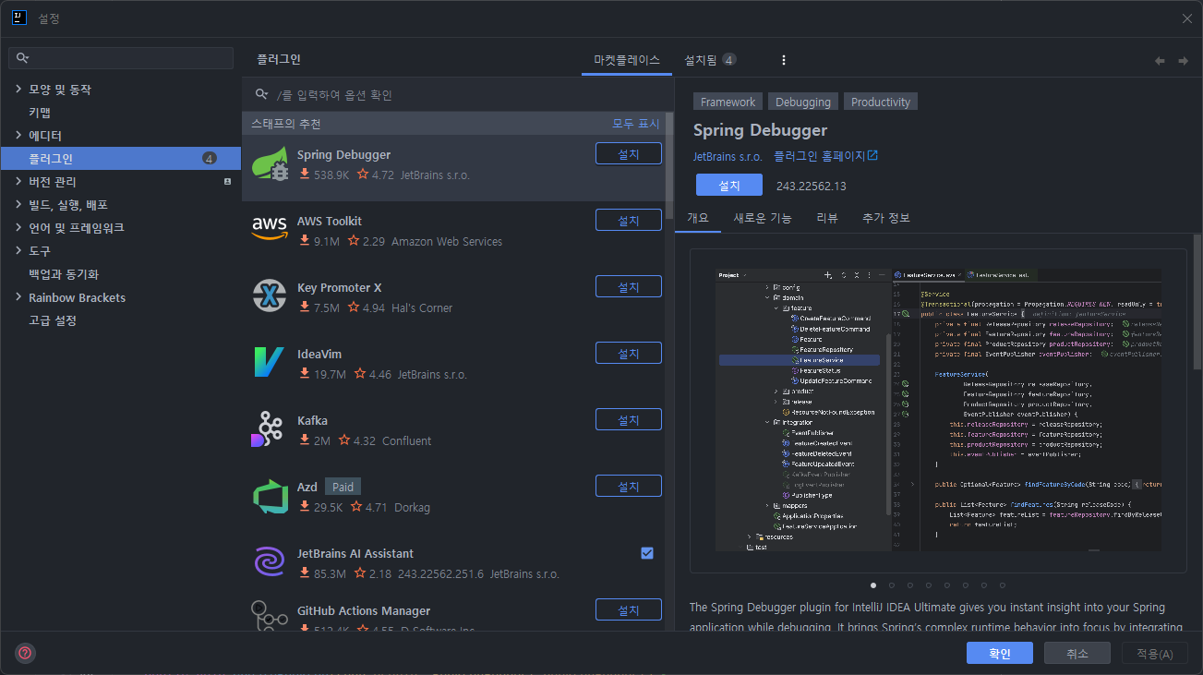This screenshot has height=675, width=1203.
Task: Expand the 빌드, 실행, 배포 node
Action: pos(18,205)
